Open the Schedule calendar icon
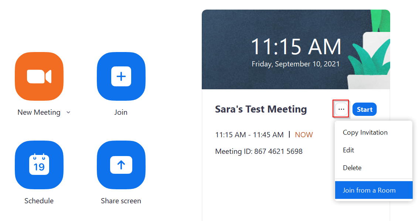Screen dimensions: 419x221 (x=39, y=165)
